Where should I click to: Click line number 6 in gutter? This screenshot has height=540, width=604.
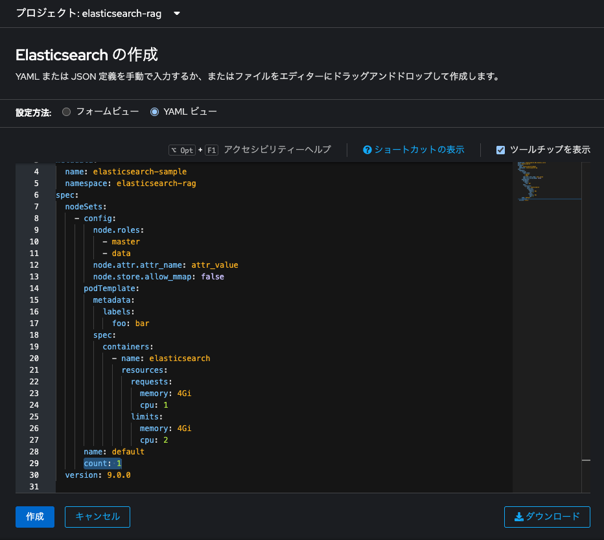pyautogui.click(x=36, y=195)
